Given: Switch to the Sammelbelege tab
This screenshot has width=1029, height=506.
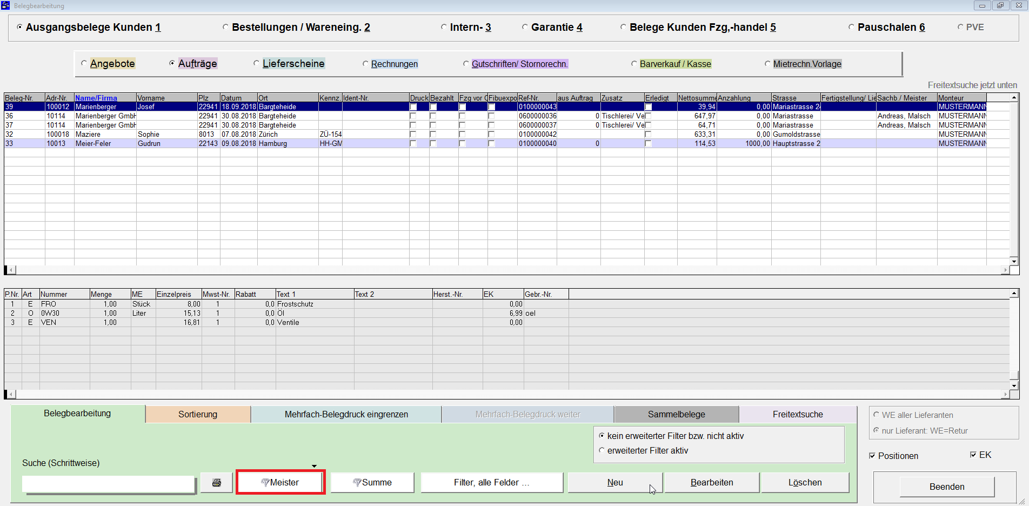Looking at the screenshot, I should 677,415.
